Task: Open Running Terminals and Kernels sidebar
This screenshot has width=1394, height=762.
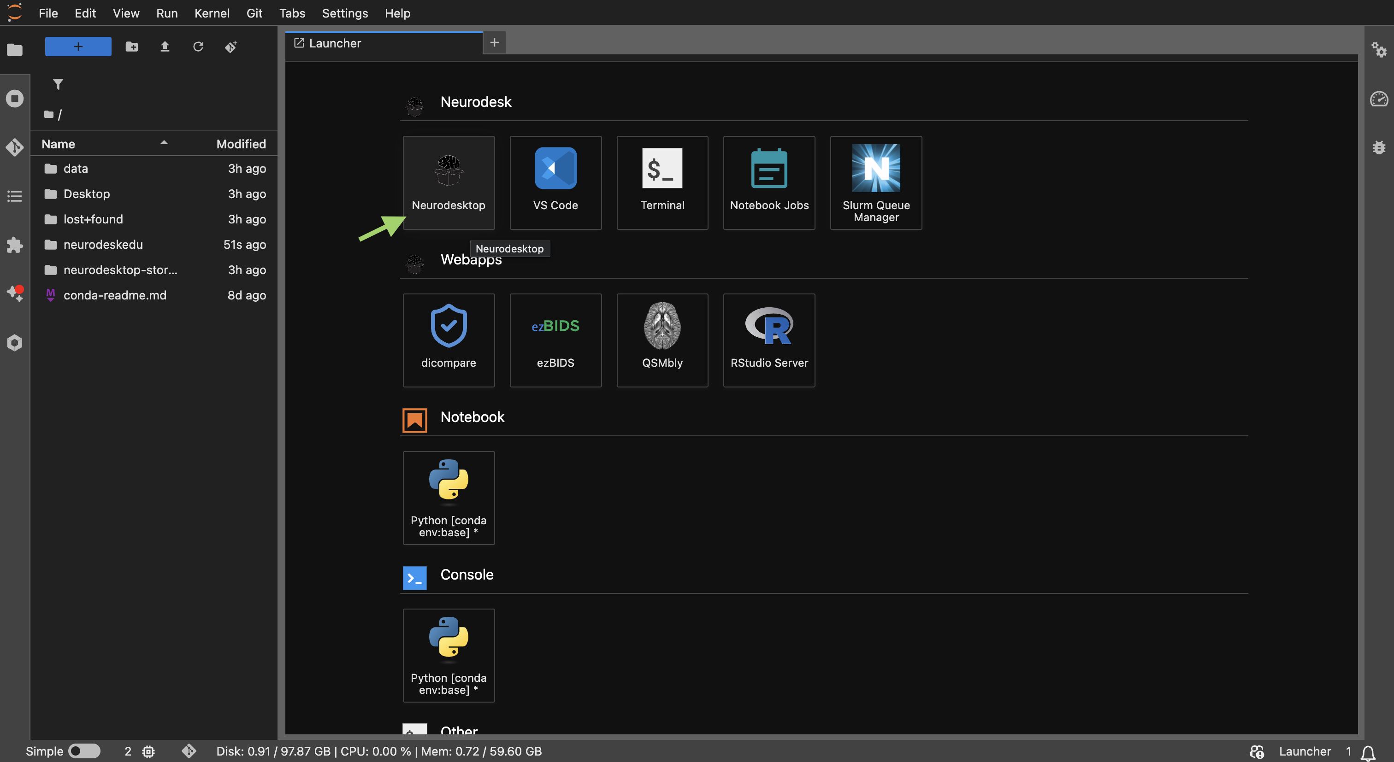Action: 15,99
